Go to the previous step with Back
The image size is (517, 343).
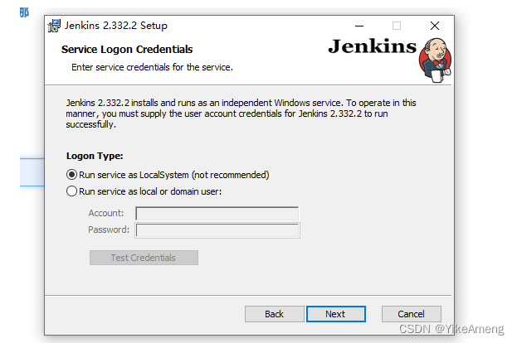[x=275, y=314]
